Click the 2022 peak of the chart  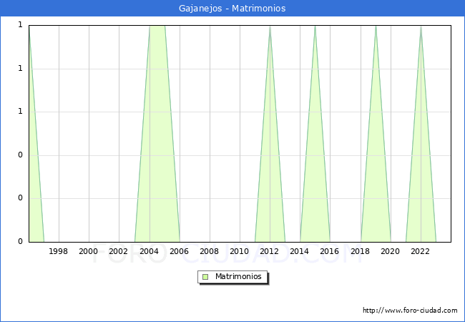421,26
